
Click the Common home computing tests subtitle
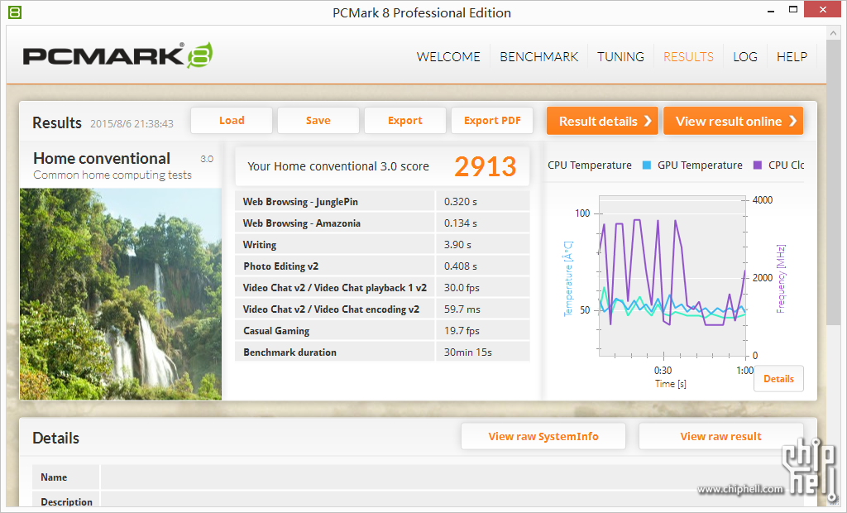pos(112,175)
